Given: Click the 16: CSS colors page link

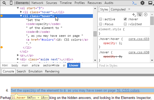Looking at the screenshot, I should coord(128,90).
